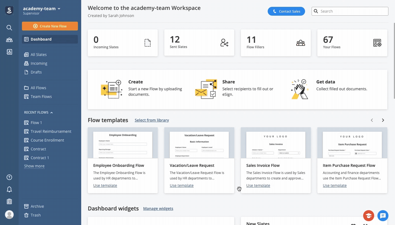The height and width of the screenshot is (225, 395).
Task: Open the Select from library link
Action: [x=152, y=120]
